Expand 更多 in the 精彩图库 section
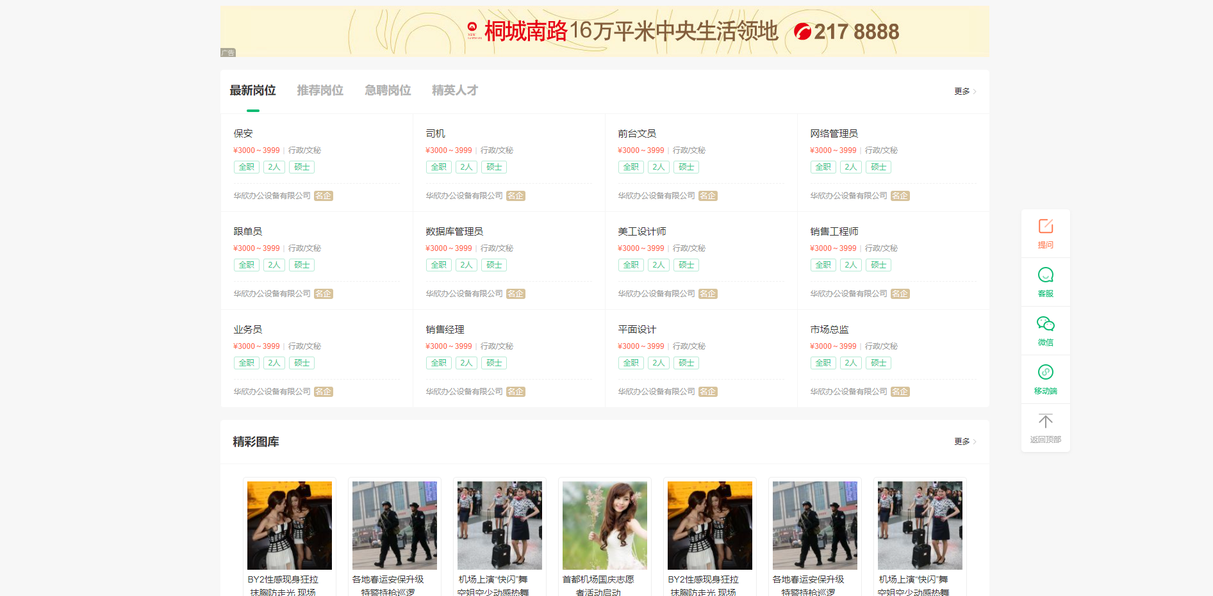The image size is (1213, 596). click(x=964, y=442)
